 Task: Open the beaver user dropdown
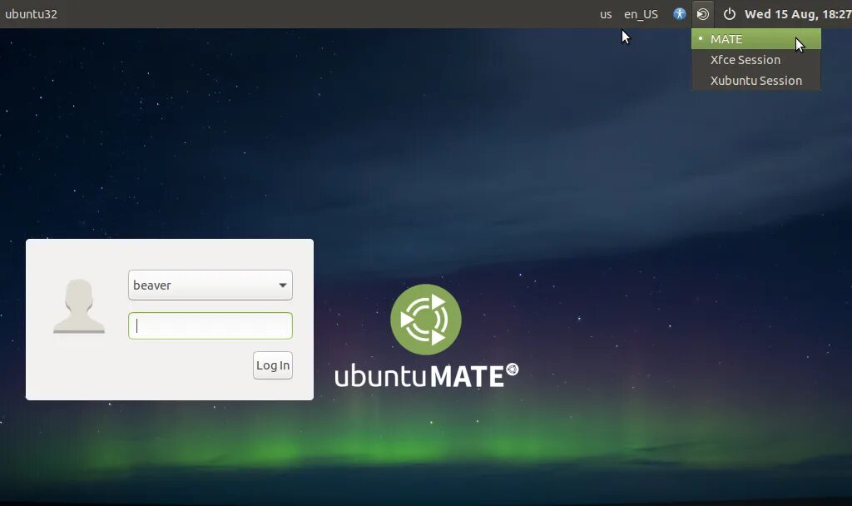tap(211, 285)
